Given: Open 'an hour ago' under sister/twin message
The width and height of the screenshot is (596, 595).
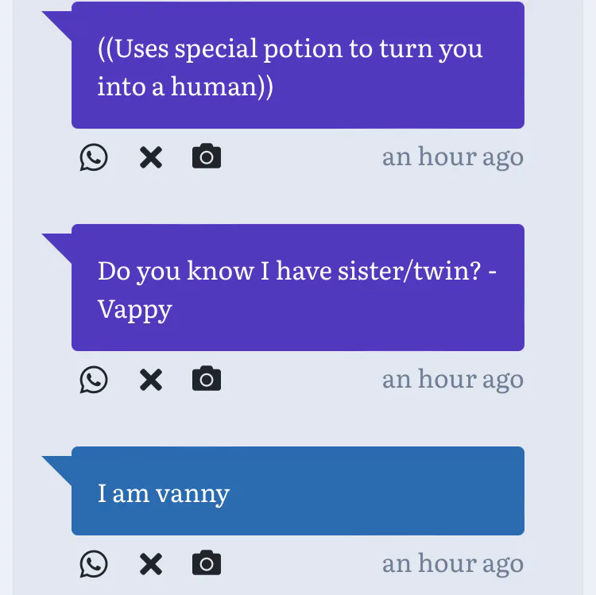Looking at the screenshot, I should [x=452, y=380].
